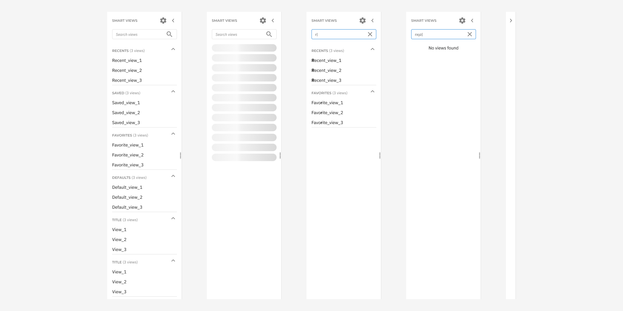623x311 pixels.
Task: Select Saved_view_2
Action: (126, 113)
